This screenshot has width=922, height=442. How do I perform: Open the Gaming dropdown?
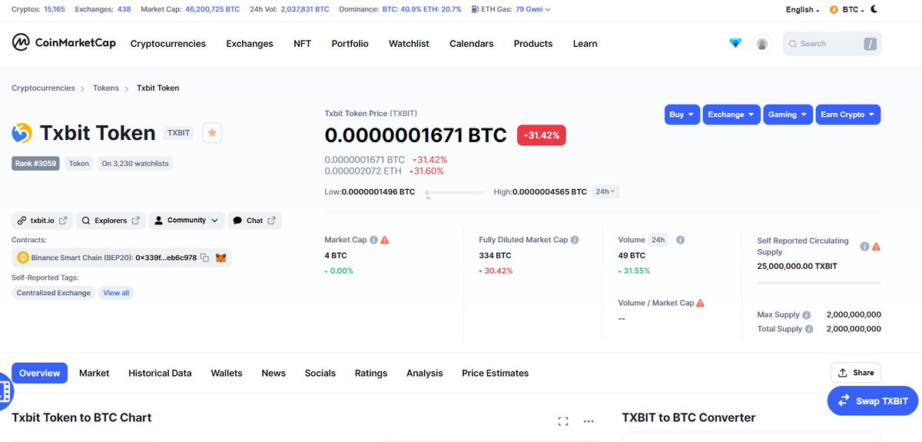click(x=788, y=115)
